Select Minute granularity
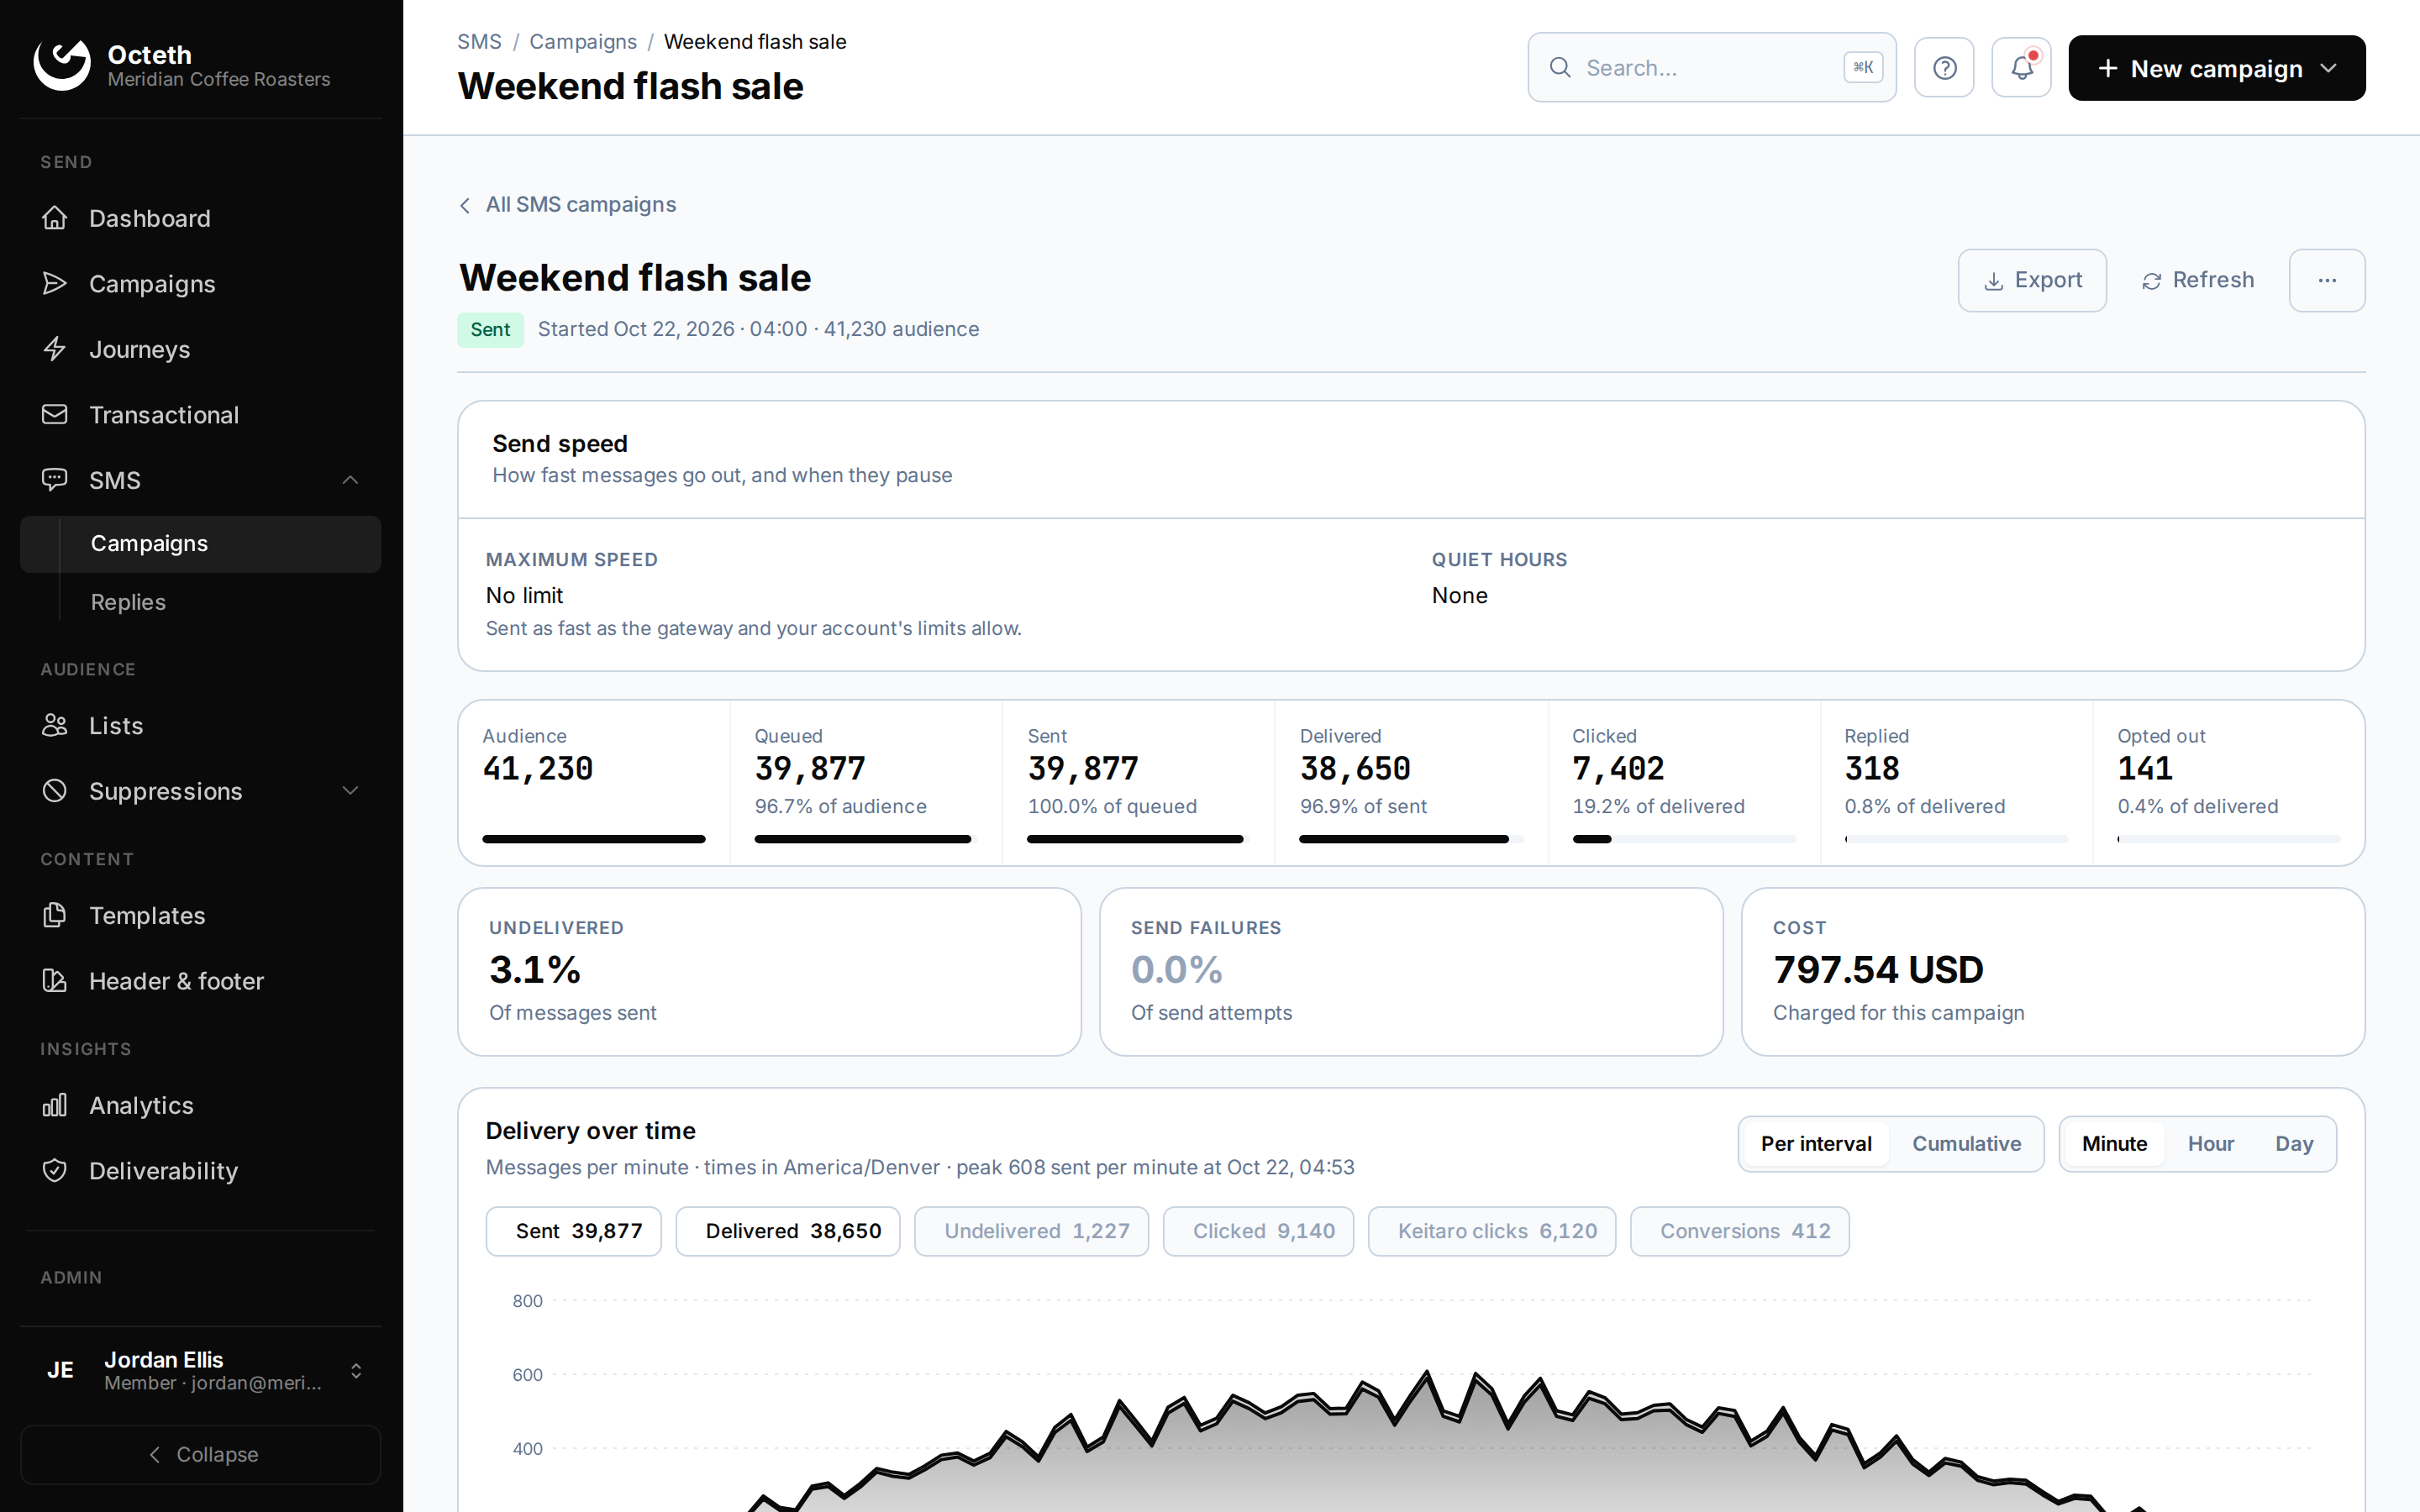The height and width of the screenshot is (1512, 2420). (2114, 1143)
